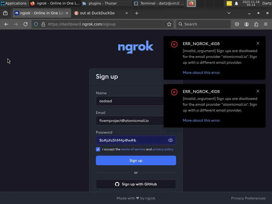Click the red error icon in top notification
Screen dimensions: 272x204
pos(174,44)
